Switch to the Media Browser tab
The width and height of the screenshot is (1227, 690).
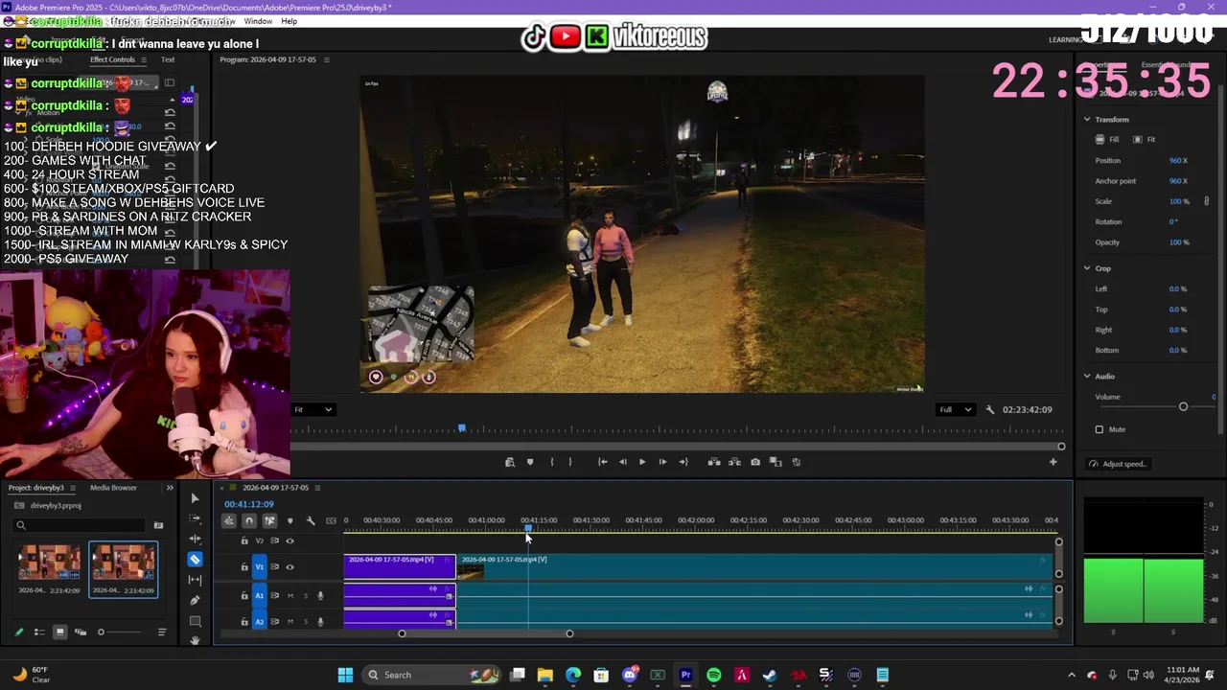coord(113,488)
